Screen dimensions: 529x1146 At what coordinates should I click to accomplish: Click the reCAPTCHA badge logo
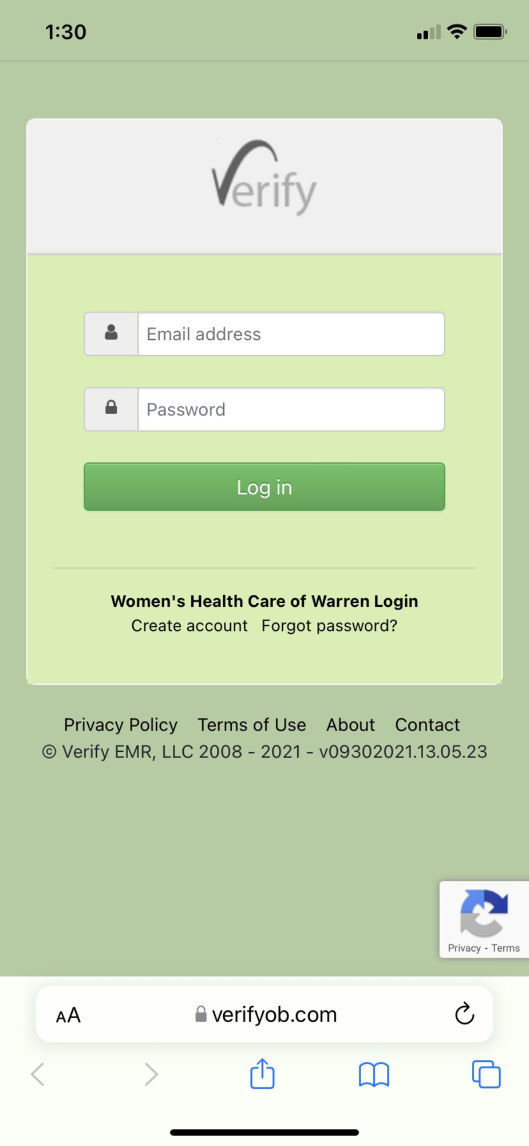click(484, 912)
